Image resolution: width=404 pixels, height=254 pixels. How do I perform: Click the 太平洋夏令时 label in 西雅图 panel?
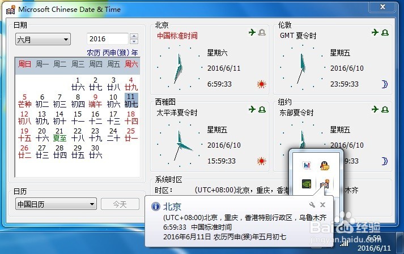point(177,113)
